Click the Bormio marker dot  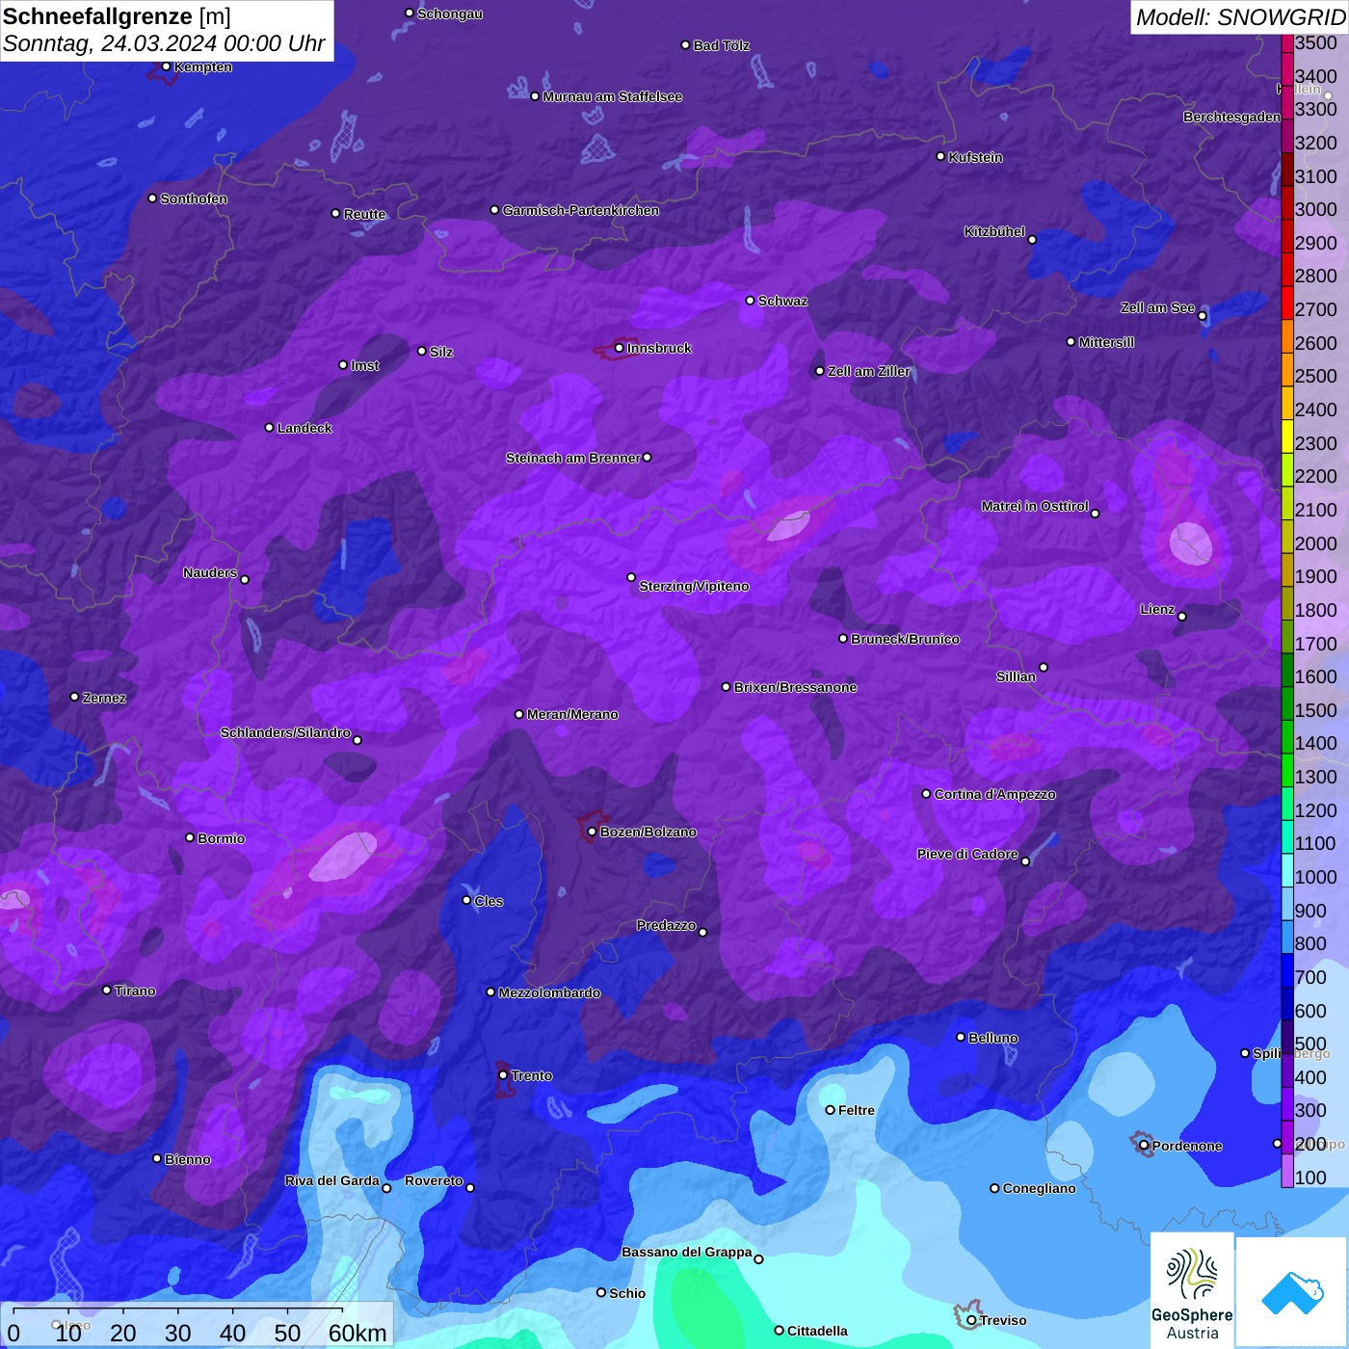(x=190, y=837)
